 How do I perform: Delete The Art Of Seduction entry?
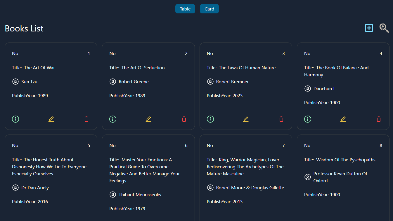coord(184,119)
